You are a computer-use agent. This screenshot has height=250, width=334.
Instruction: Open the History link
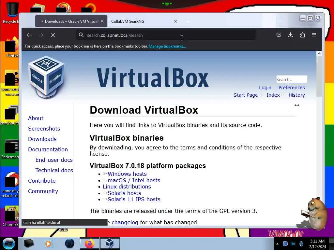(296, 95)
